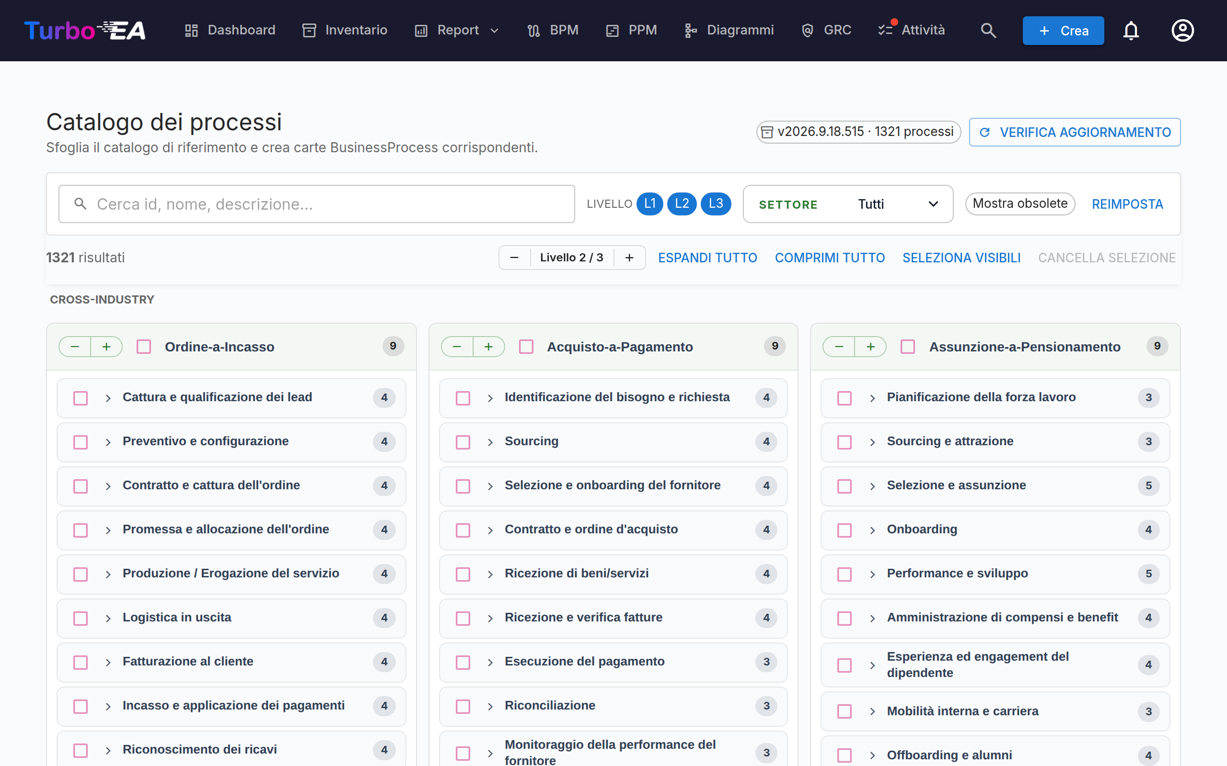Click the Crea button
1227x766 pixels.
point(1063,30)
